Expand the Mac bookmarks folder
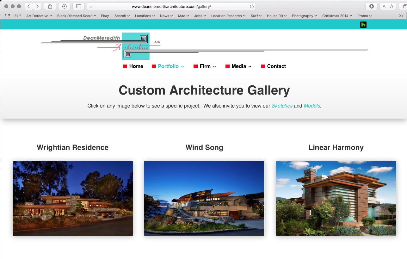The width and height of the screenshot is (407, 259). pos(183,16)
